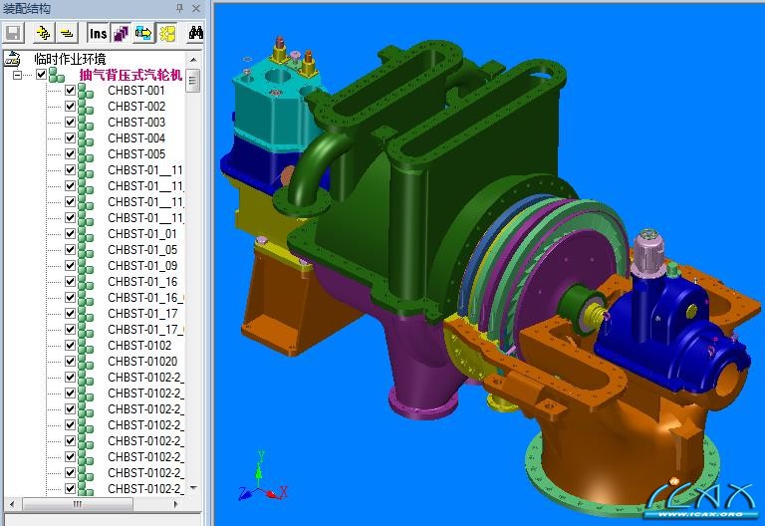The width and height of the screenshot is (765, 526).
Task: Select the 抽气背压式汽轮机 root node label
Action: coord(130,75)
